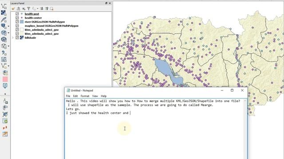Click inside the Notepad text area
The height and width of the screenshot is (159, 284).
click(x=154, y=129)
